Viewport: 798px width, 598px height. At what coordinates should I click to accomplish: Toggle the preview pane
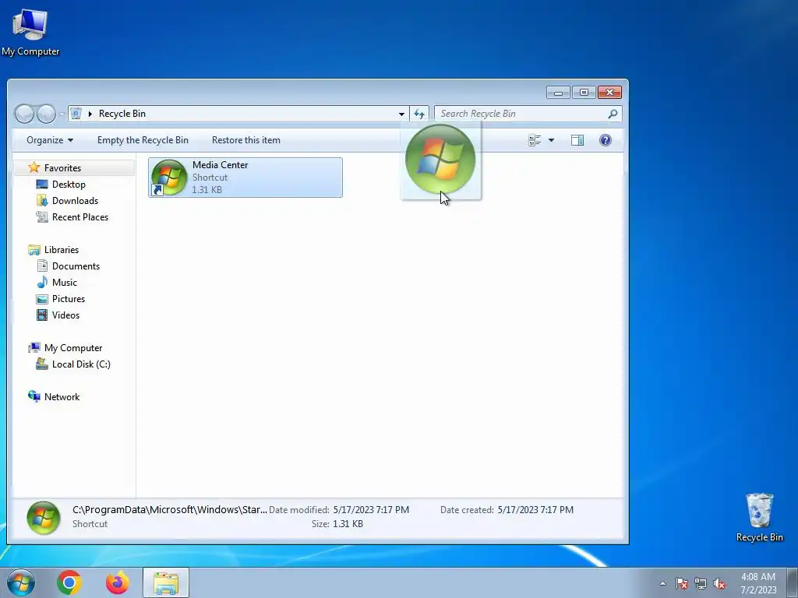pos(577,140)
